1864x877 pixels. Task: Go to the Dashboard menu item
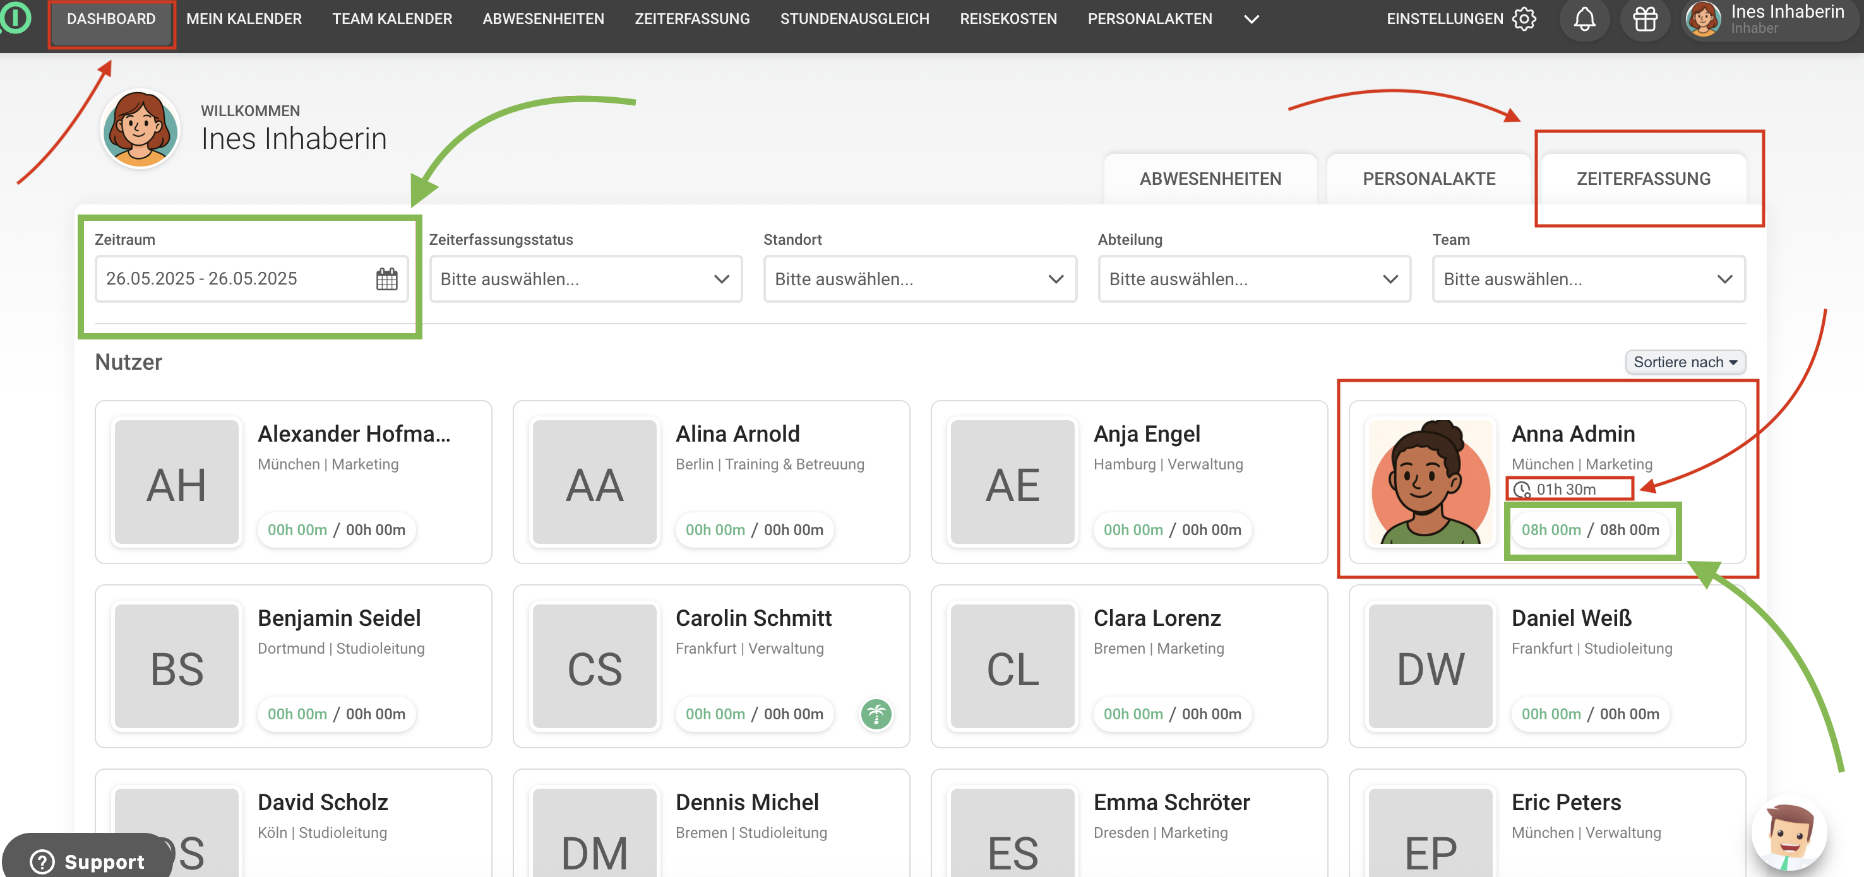pyautogui.click(x=111, y=19)
